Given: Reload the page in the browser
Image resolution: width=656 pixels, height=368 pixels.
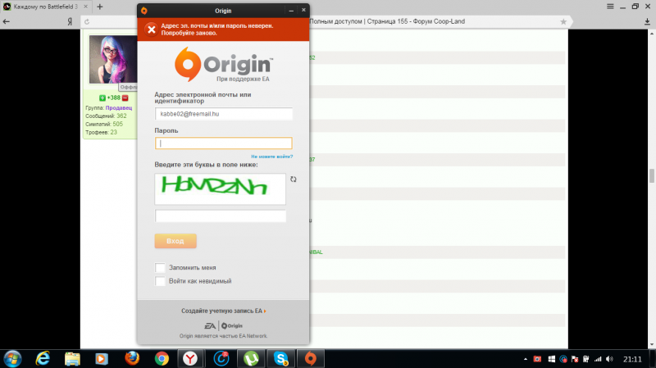Looking at the screenshot, I should click(x=87, y=22).
